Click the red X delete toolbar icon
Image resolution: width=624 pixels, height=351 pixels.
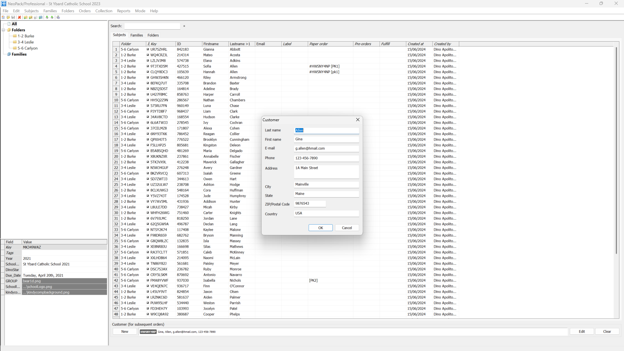[19, 17]
